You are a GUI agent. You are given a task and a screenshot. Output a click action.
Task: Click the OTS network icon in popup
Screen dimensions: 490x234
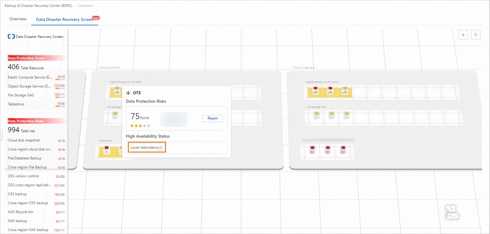point(128,93)
